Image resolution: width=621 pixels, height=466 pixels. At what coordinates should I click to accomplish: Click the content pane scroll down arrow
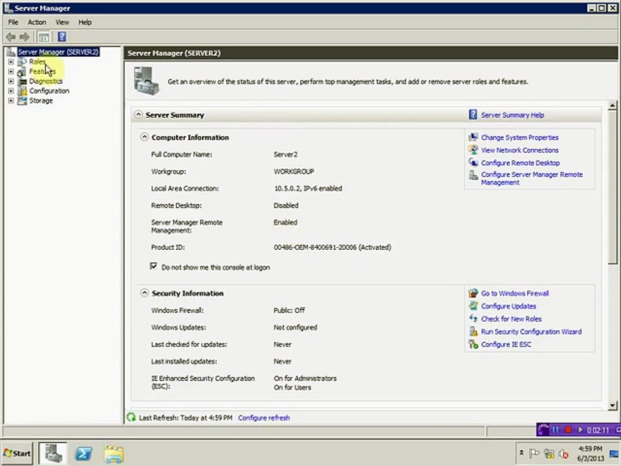click(x=613, y=405)
